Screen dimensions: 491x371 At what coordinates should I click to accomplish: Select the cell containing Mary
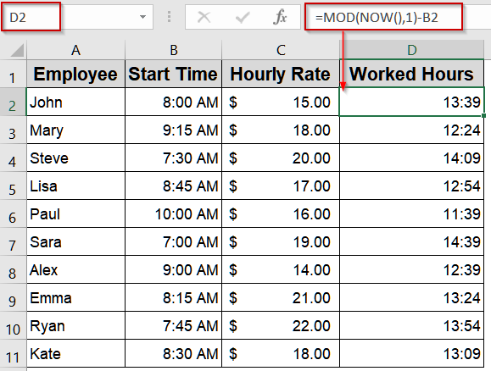point(75,130)
